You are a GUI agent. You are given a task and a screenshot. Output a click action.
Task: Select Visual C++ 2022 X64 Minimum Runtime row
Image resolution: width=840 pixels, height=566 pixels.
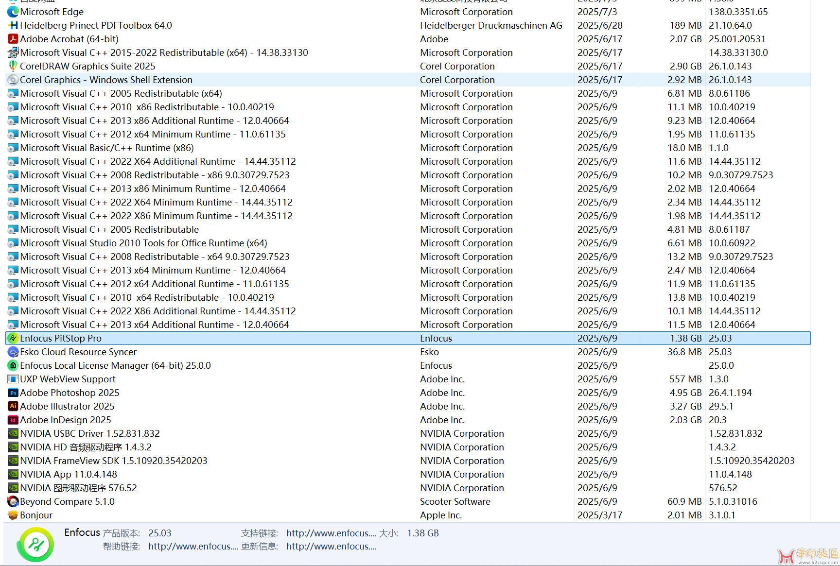408,202
